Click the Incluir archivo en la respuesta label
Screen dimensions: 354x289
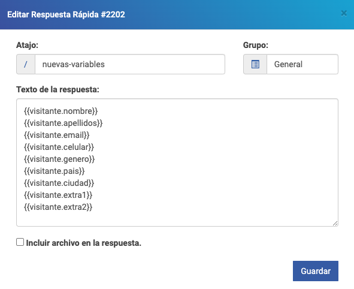(83, 243)
